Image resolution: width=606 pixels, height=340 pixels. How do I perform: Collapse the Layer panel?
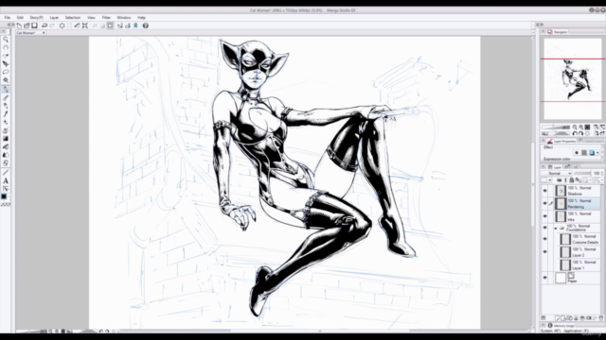pos(544,167)
